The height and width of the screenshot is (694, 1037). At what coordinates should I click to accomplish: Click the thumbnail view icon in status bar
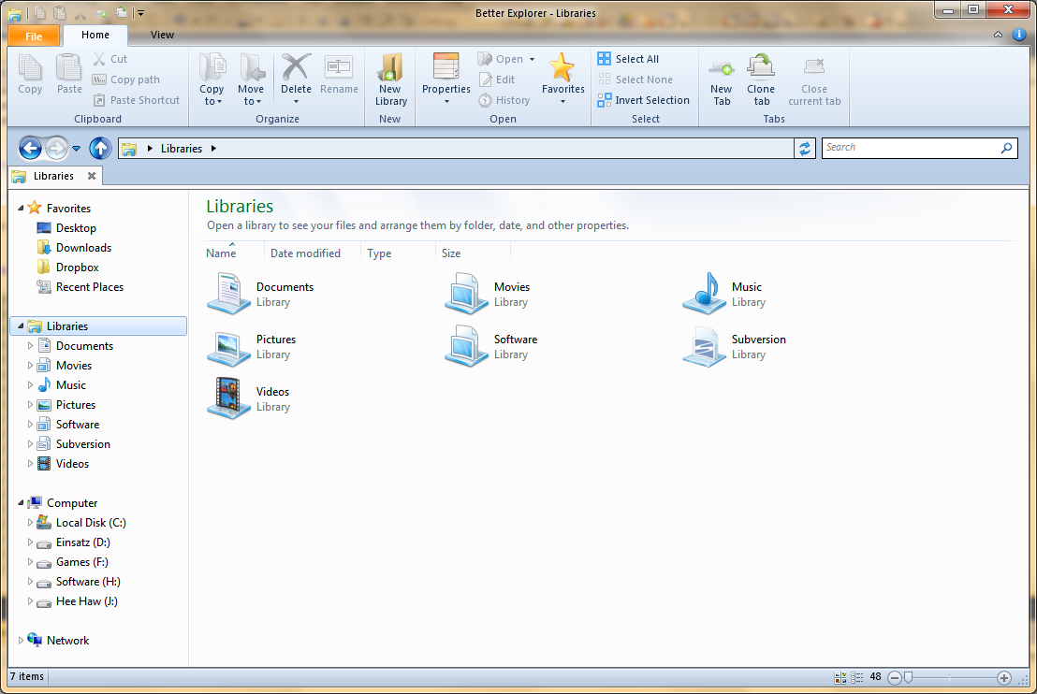(840, 676)
